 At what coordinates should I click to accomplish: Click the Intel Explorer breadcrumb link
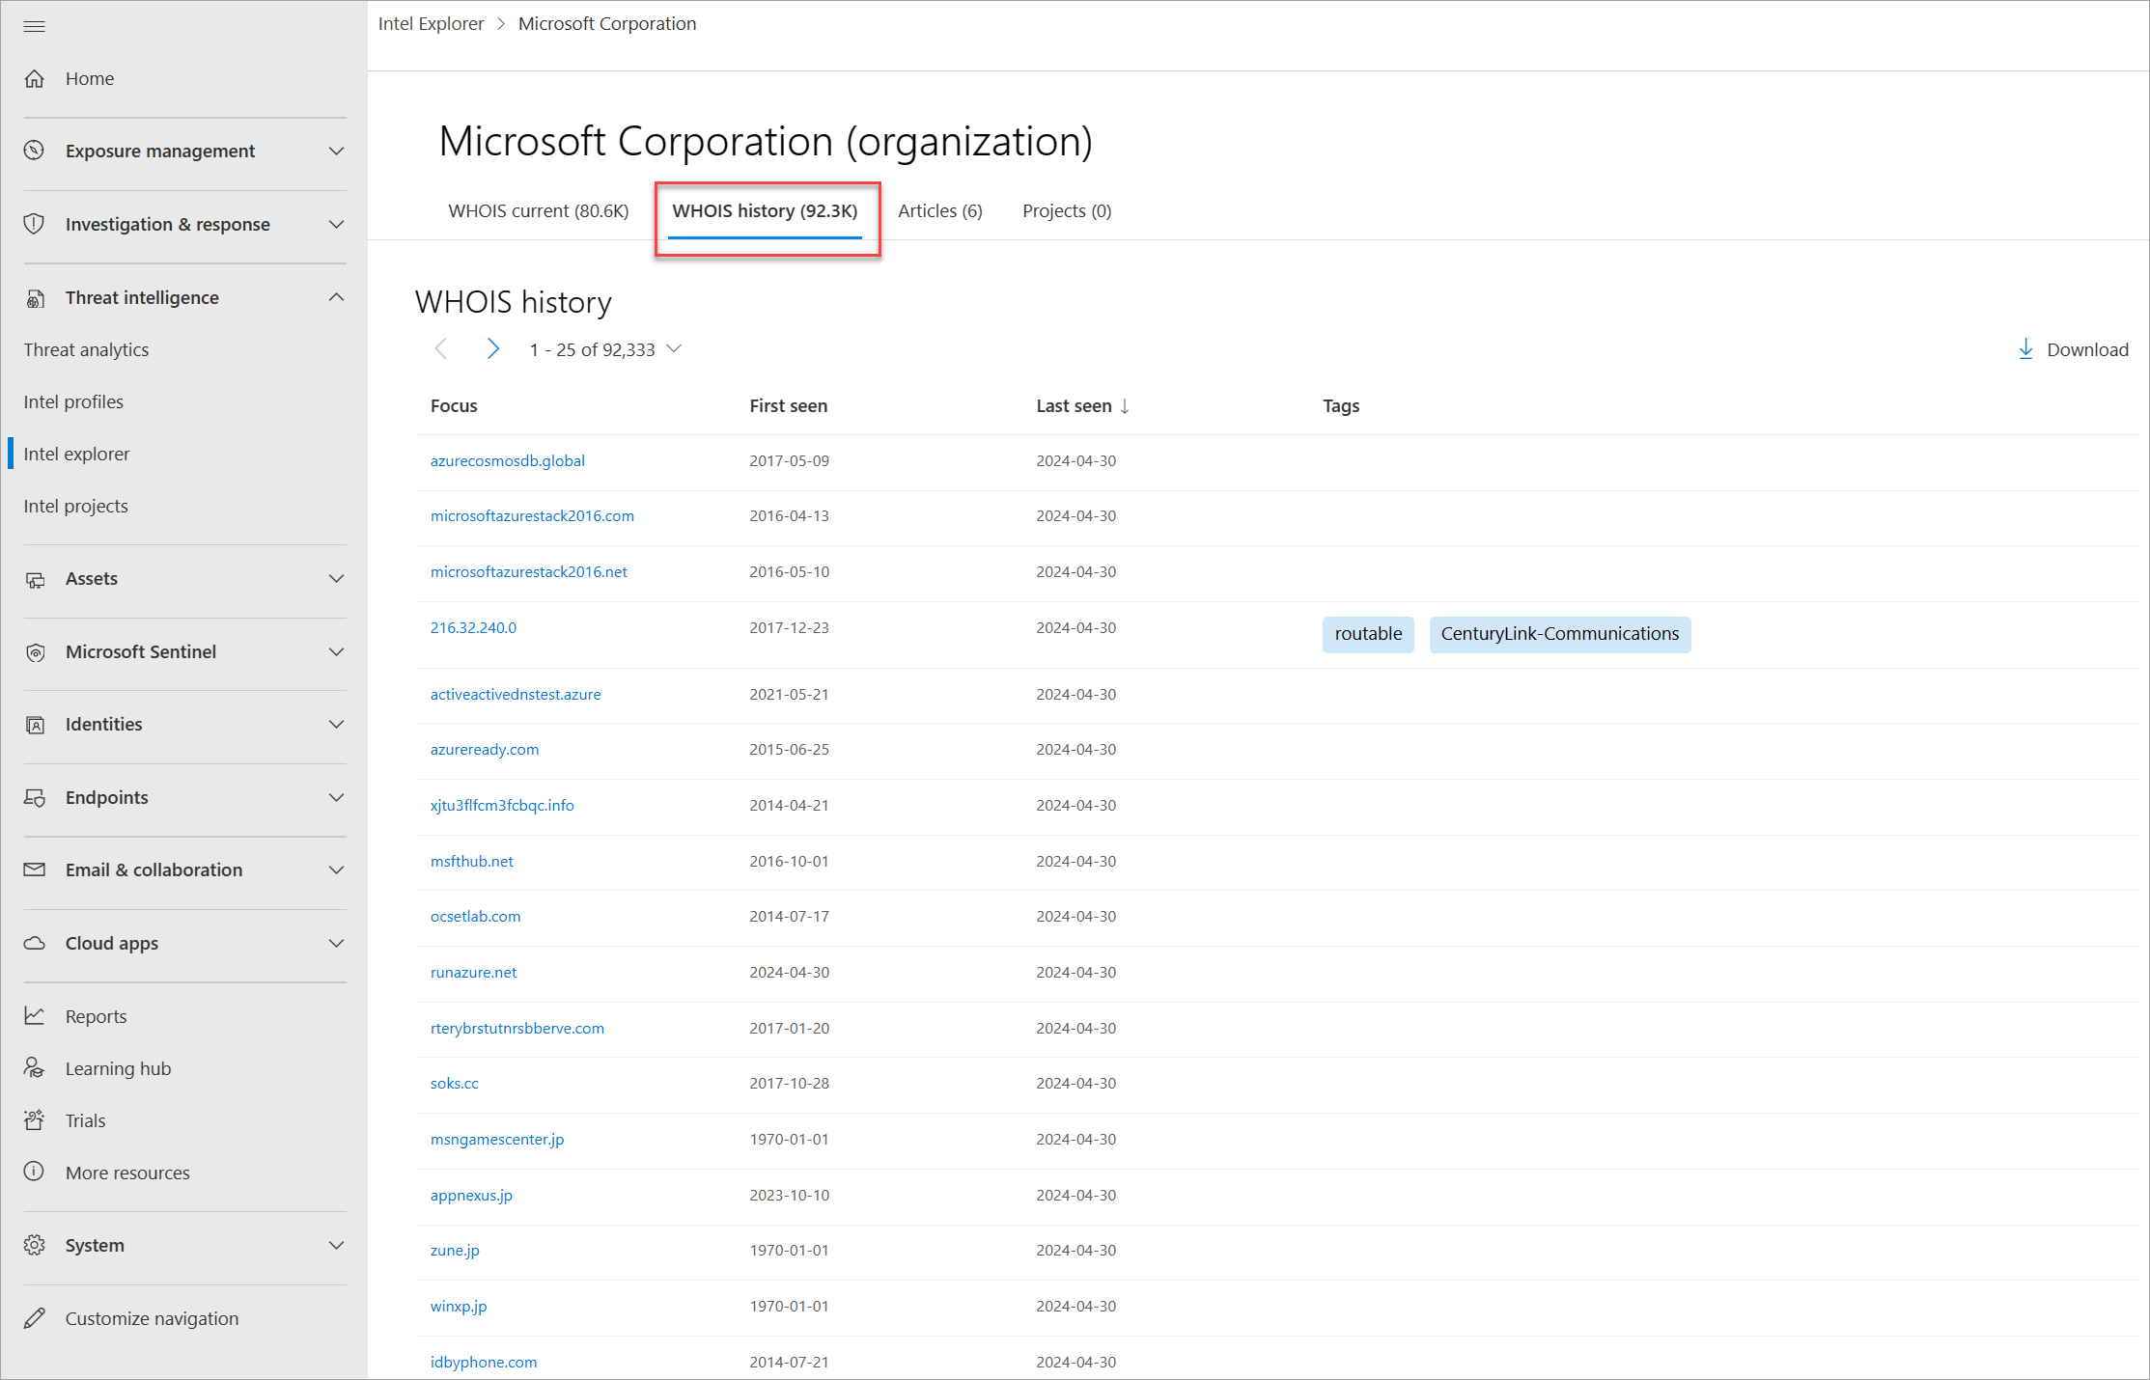click(x=431, y=24)
